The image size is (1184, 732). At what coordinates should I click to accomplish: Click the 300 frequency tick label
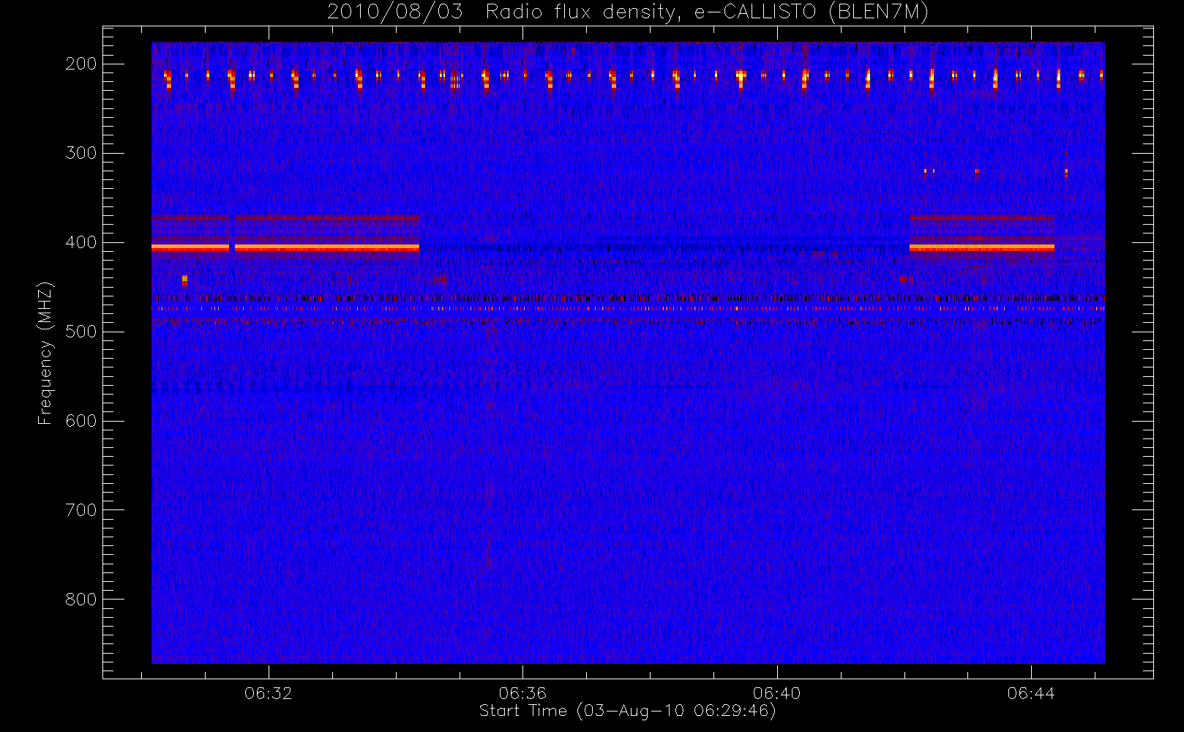pyautogui.click(x=81, y=153)
